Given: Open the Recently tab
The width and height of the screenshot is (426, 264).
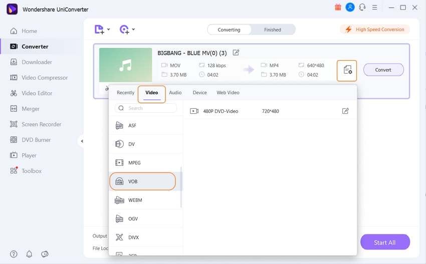Looking at the screenshot, I should click(125, 93).
